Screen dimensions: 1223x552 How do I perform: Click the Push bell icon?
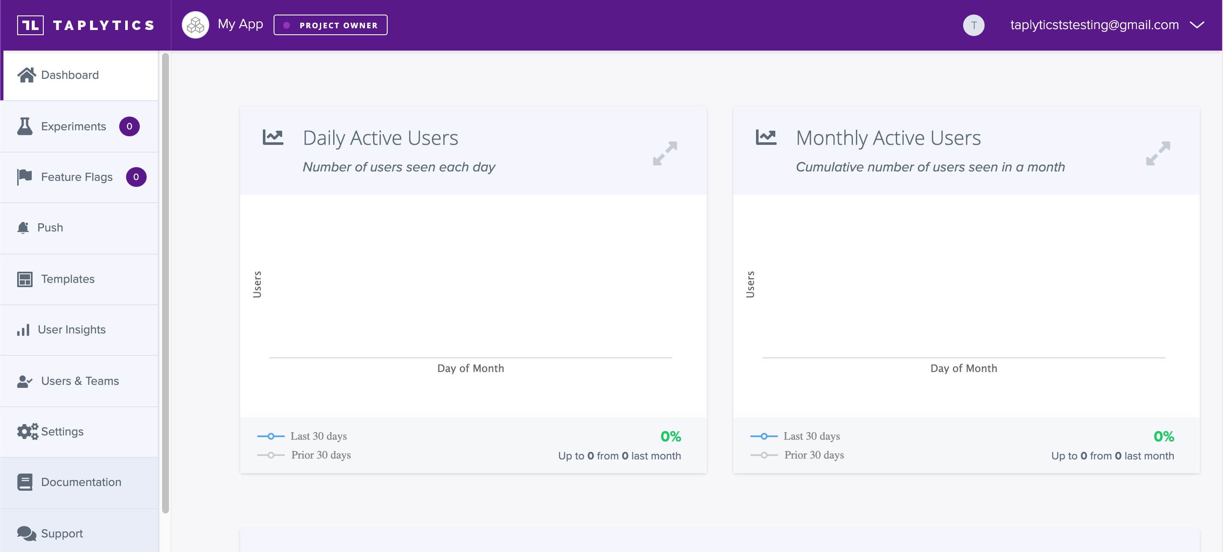coord(23,228)
